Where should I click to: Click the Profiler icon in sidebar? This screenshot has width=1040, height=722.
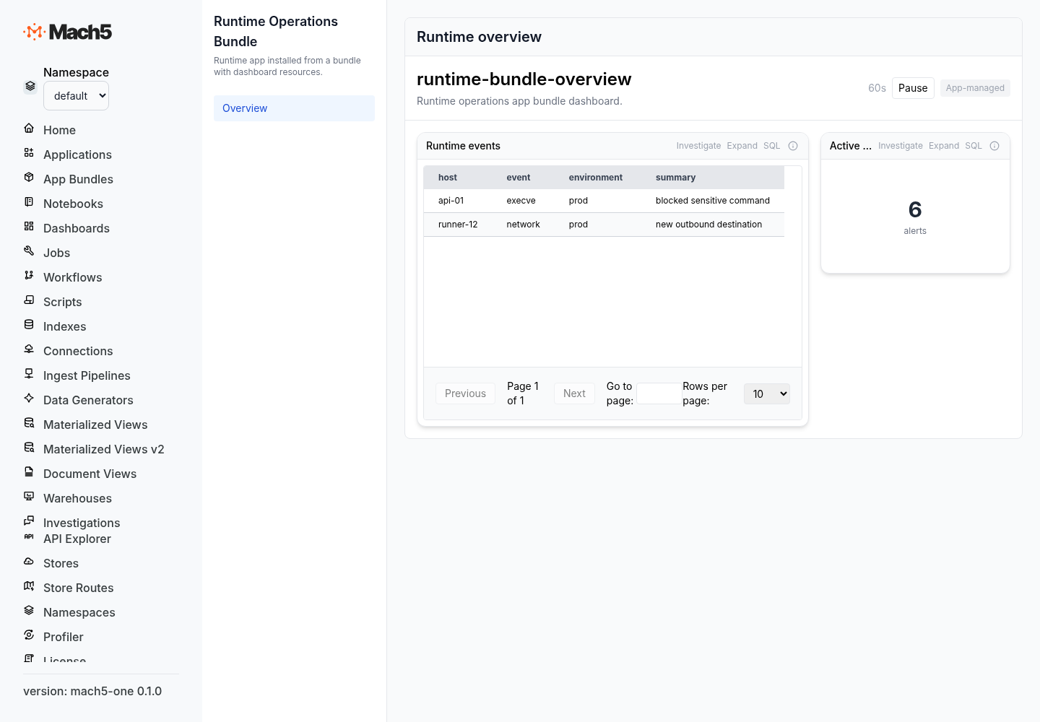click(x=29, y=635)
